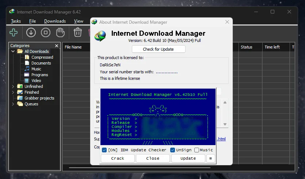
Task: Click the horizontal scrollbar below download list
Action: tap(140, 168)
